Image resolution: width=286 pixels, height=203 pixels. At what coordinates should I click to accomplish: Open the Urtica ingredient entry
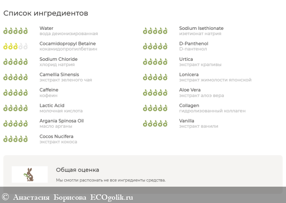pos(186,59)
